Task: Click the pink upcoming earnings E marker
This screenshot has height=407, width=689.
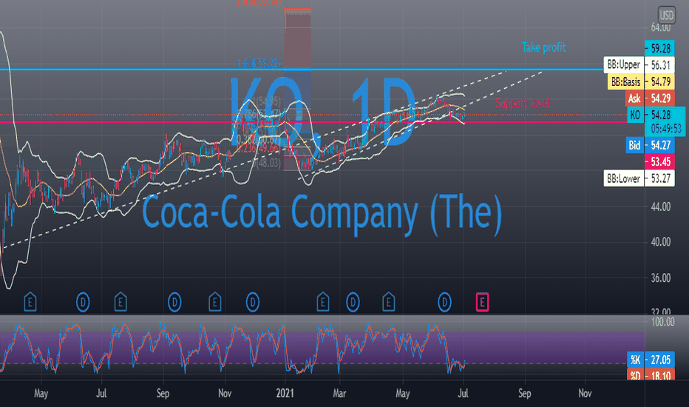Action: (482, 302)
